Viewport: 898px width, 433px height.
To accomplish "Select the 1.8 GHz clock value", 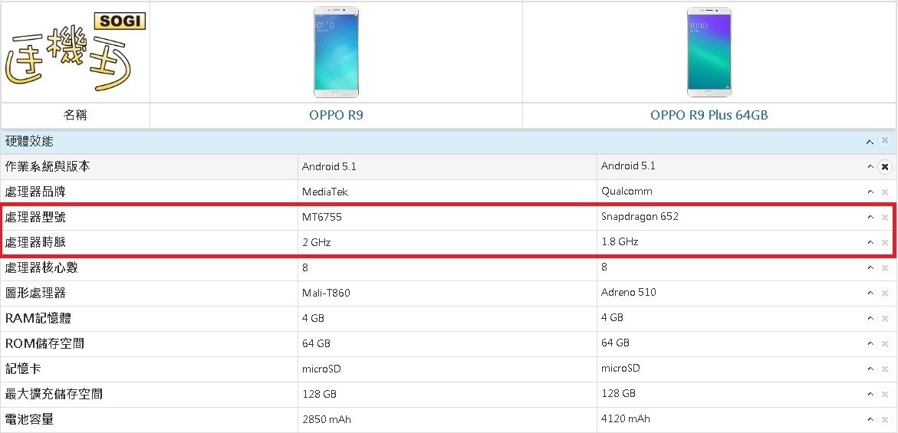I will (619, 242).
